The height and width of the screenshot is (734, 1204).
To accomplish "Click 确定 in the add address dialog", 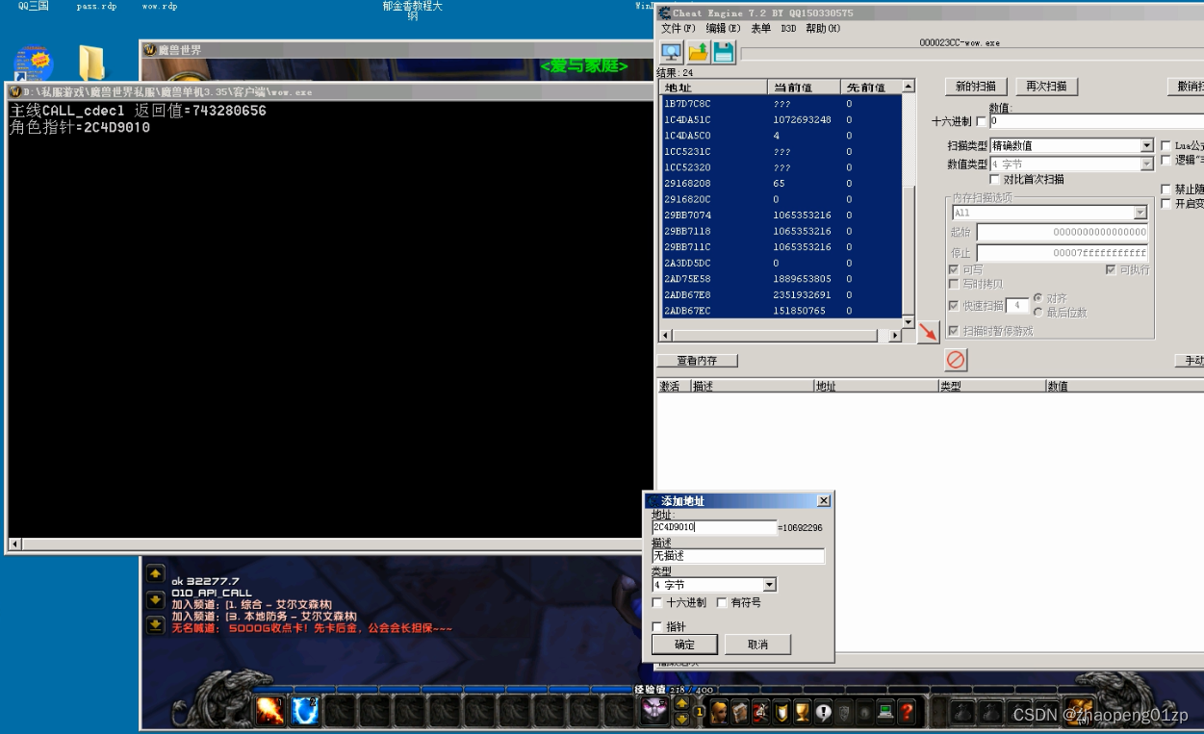I will click(684, 645).
